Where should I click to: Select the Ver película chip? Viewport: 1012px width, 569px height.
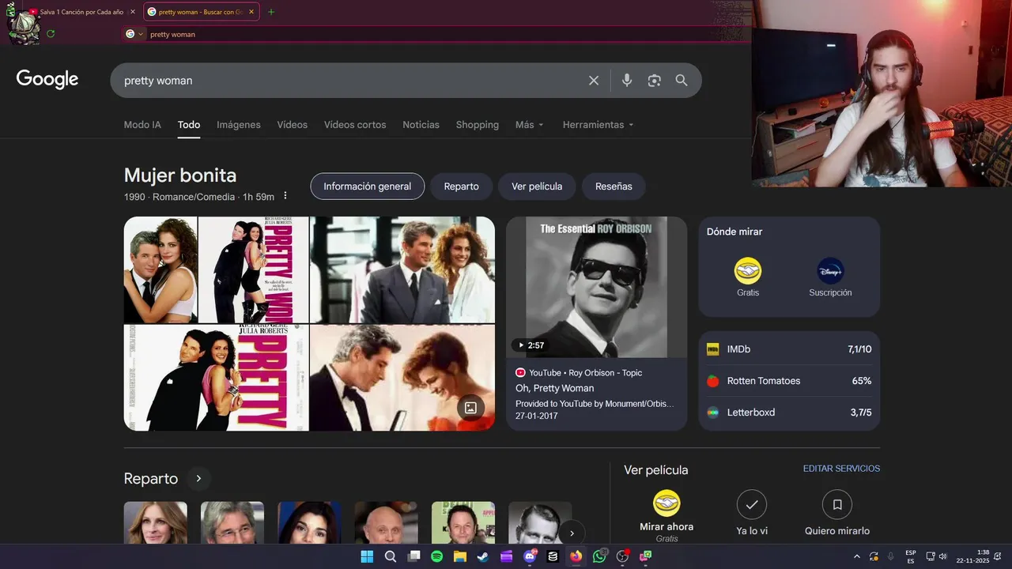[x=537, y=187]
